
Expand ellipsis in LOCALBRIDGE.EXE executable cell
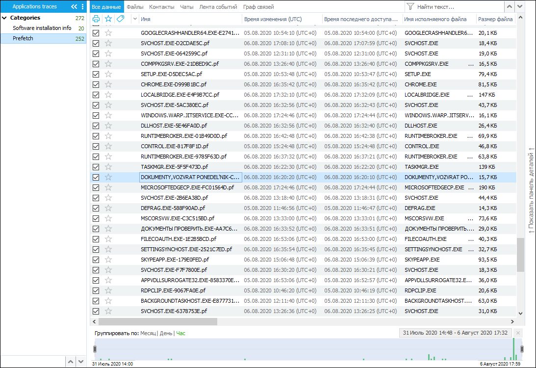pyautogui.click(x=471, y=95)
